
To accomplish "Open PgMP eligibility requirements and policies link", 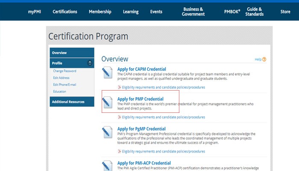I will (163, 151).
